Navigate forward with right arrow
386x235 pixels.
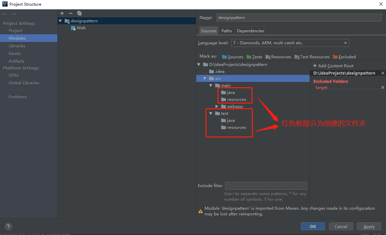click(x=14, y=14)
